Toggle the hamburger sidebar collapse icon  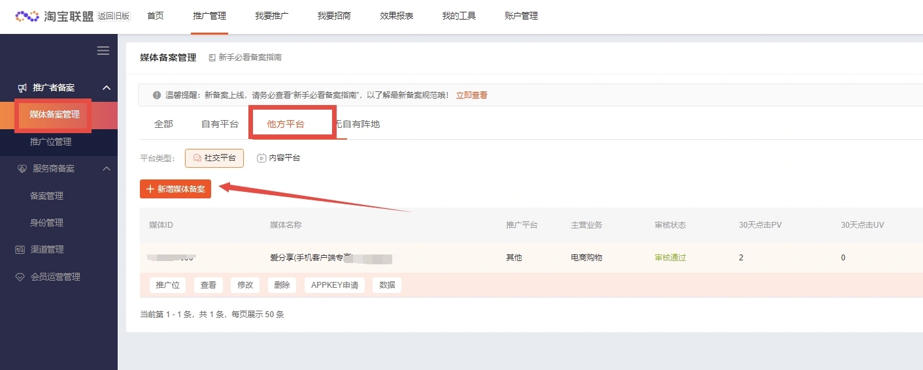pos(103,51)
